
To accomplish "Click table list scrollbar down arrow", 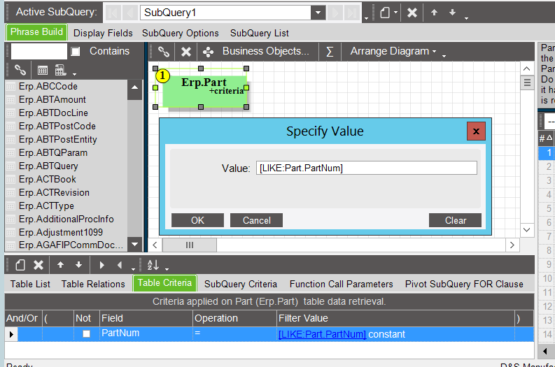I will [x=135, y=244].
